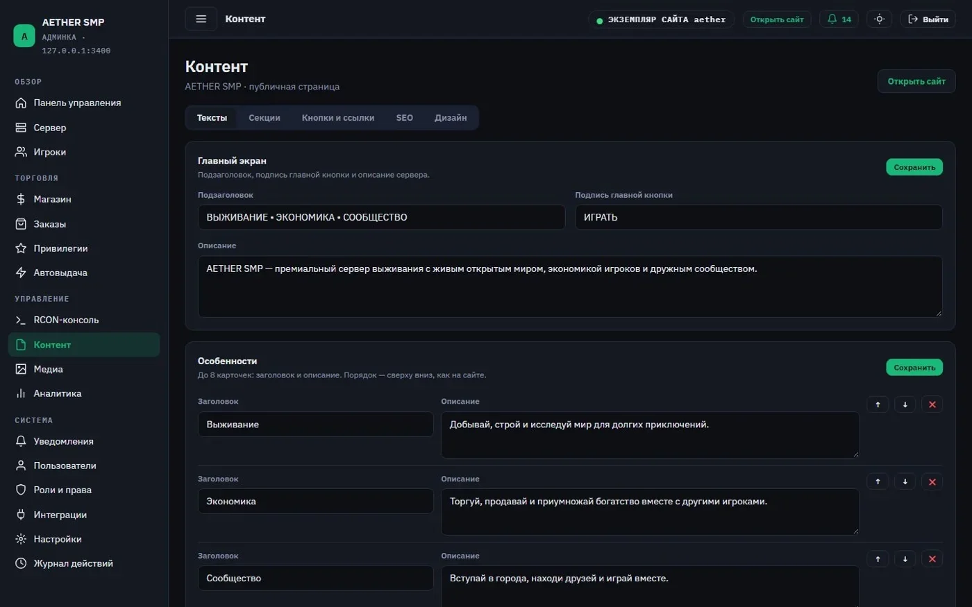
Task: Click the Подзаголовок input field
Action: (381, 217)
